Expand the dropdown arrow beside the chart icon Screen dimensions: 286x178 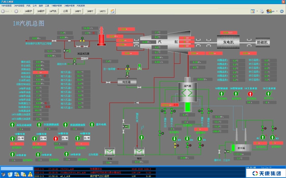257,11
